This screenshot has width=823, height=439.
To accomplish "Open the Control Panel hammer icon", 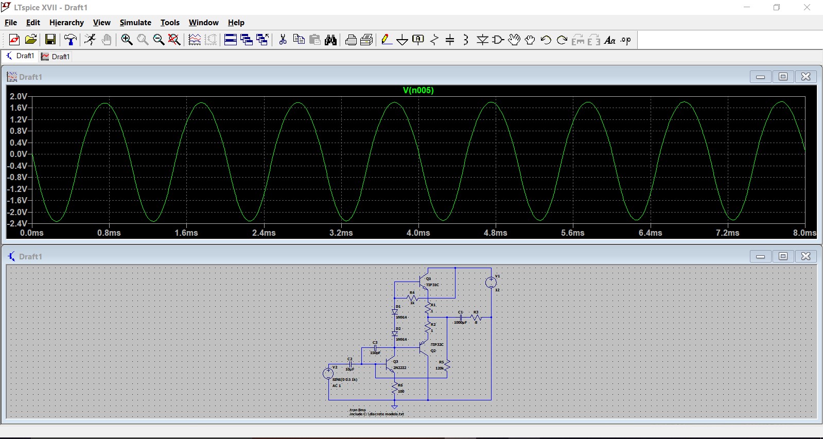I will point(71,40).
